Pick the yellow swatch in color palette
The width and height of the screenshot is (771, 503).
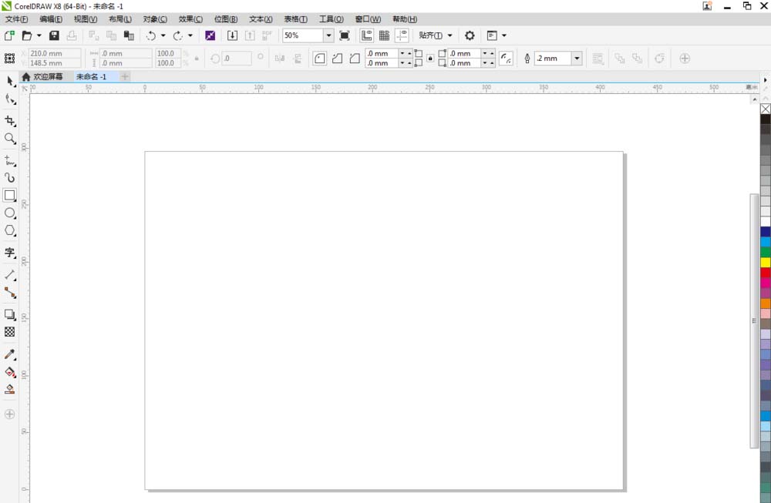pos(765,262)
